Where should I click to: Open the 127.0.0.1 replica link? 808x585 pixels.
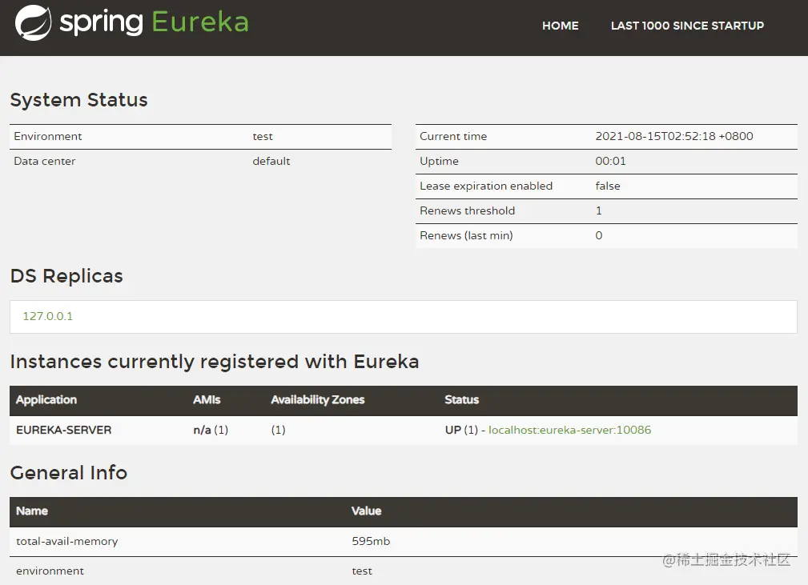click(48, 316)
